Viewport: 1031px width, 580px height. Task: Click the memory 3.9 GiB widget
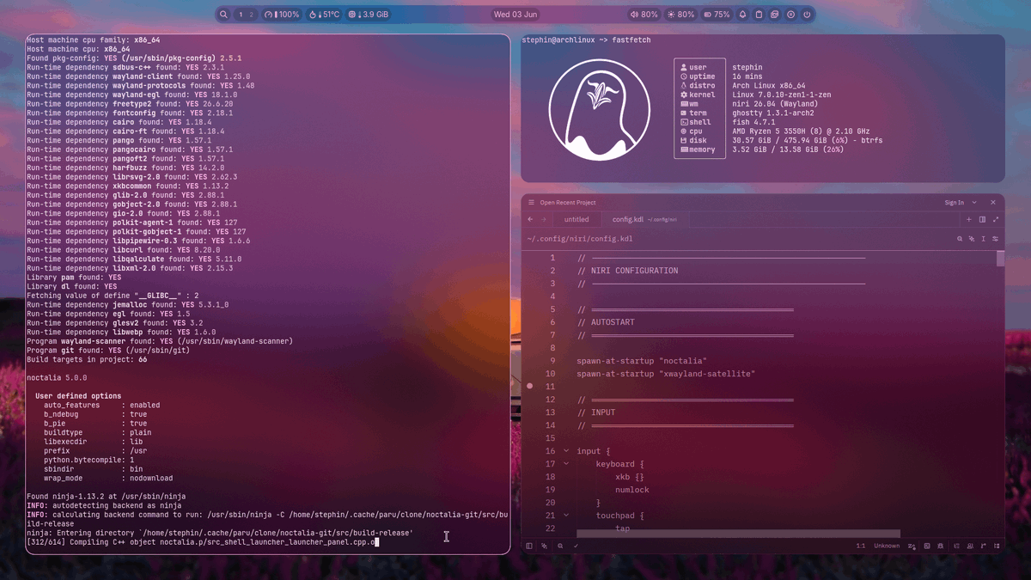coord(369,15)
